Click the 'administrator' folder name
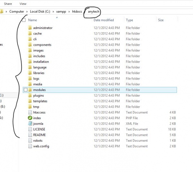This screenshot has width=193, height=172. (x=43, y=28)
